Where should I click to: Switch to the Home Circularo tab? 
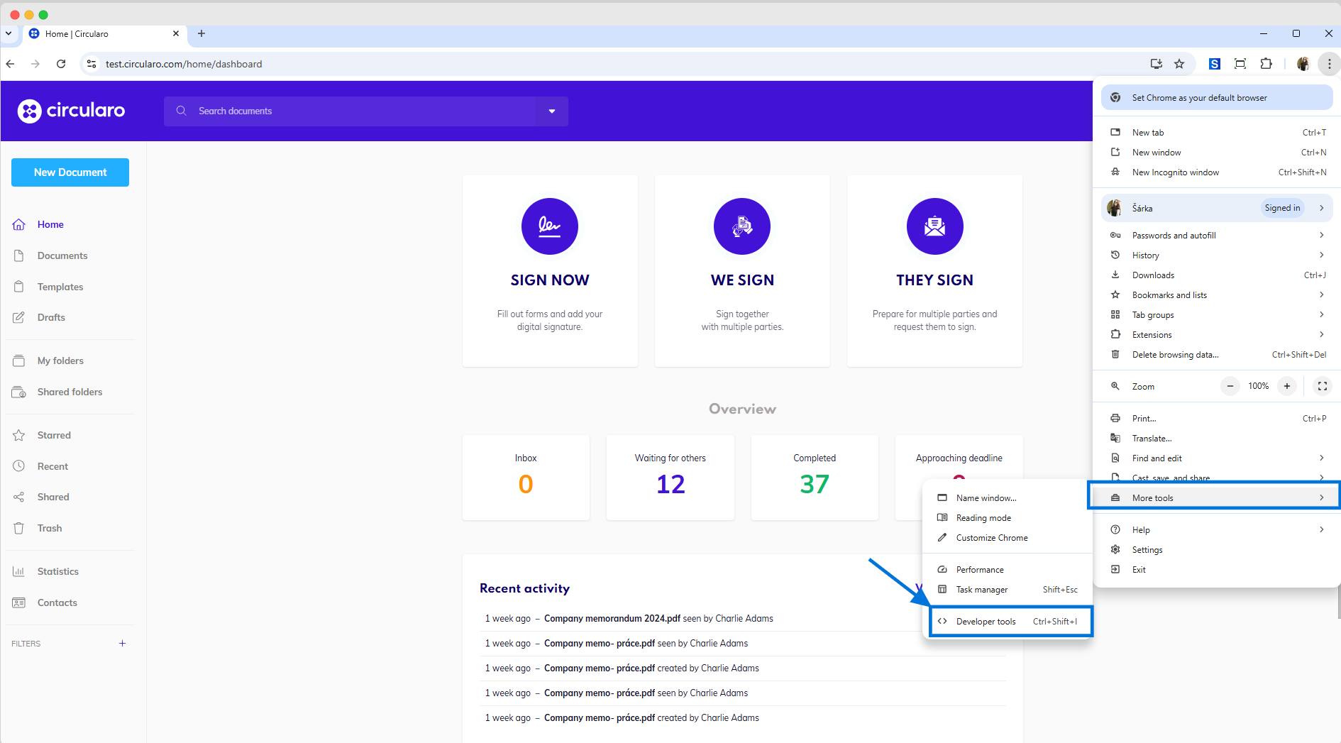(78, 33)
